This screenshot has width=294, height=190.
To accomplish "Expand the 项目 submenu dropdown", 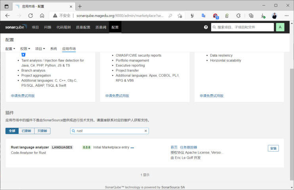I will coord(40,49).
